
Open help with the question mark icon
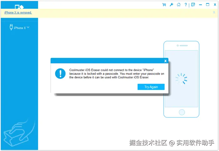pos(186,5)
